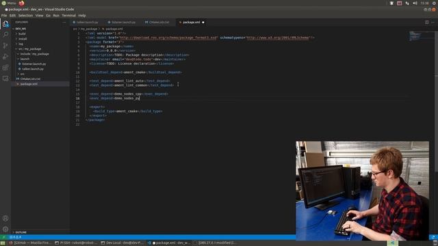This screenshot has height=246, width=438.
Task: Switch to the OBS taskbar window
Action: pyautogui.click(x=214, y=243)
